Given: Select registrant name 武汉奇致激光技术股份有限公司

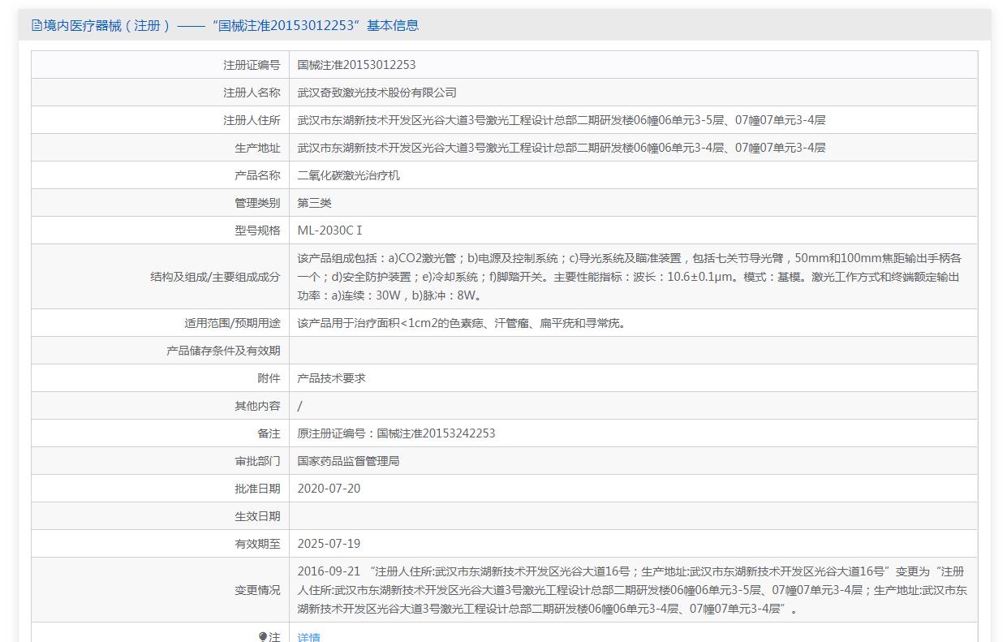Looking at the screenshot, I should [377, 93].
